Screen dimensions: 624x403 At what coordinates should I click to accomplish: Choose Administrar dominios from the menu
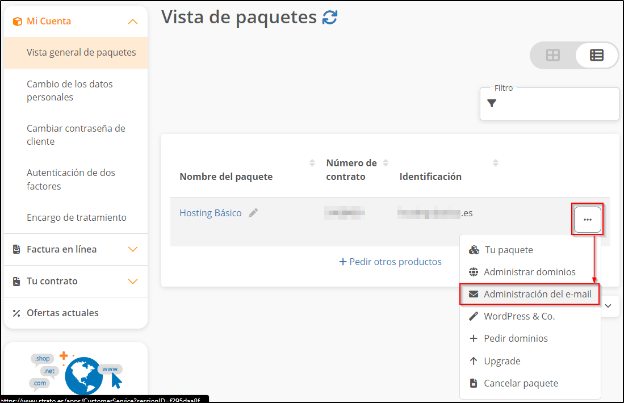point(529,272)
